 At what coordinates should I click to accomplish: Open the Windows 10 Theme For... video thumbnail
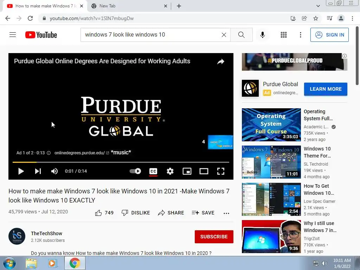[x=271, y=162]
